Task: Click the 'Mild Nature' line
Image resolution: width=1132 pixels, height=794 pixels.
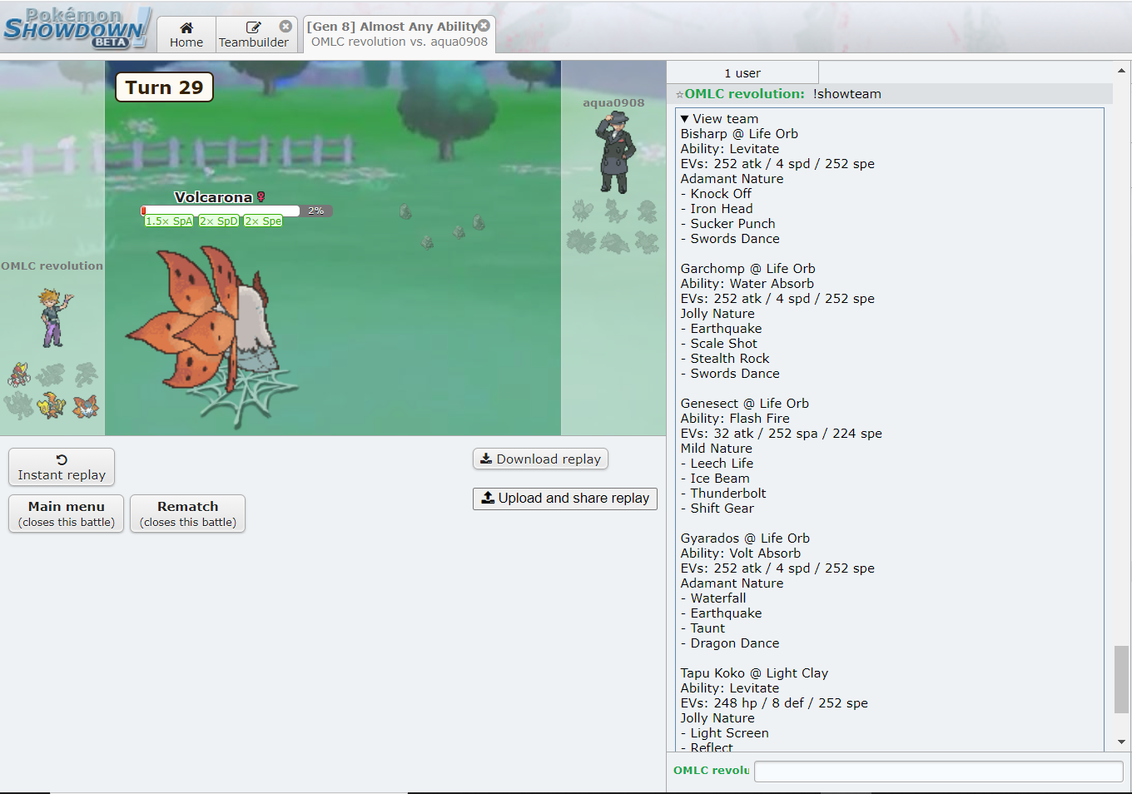Action: [716, 449]
